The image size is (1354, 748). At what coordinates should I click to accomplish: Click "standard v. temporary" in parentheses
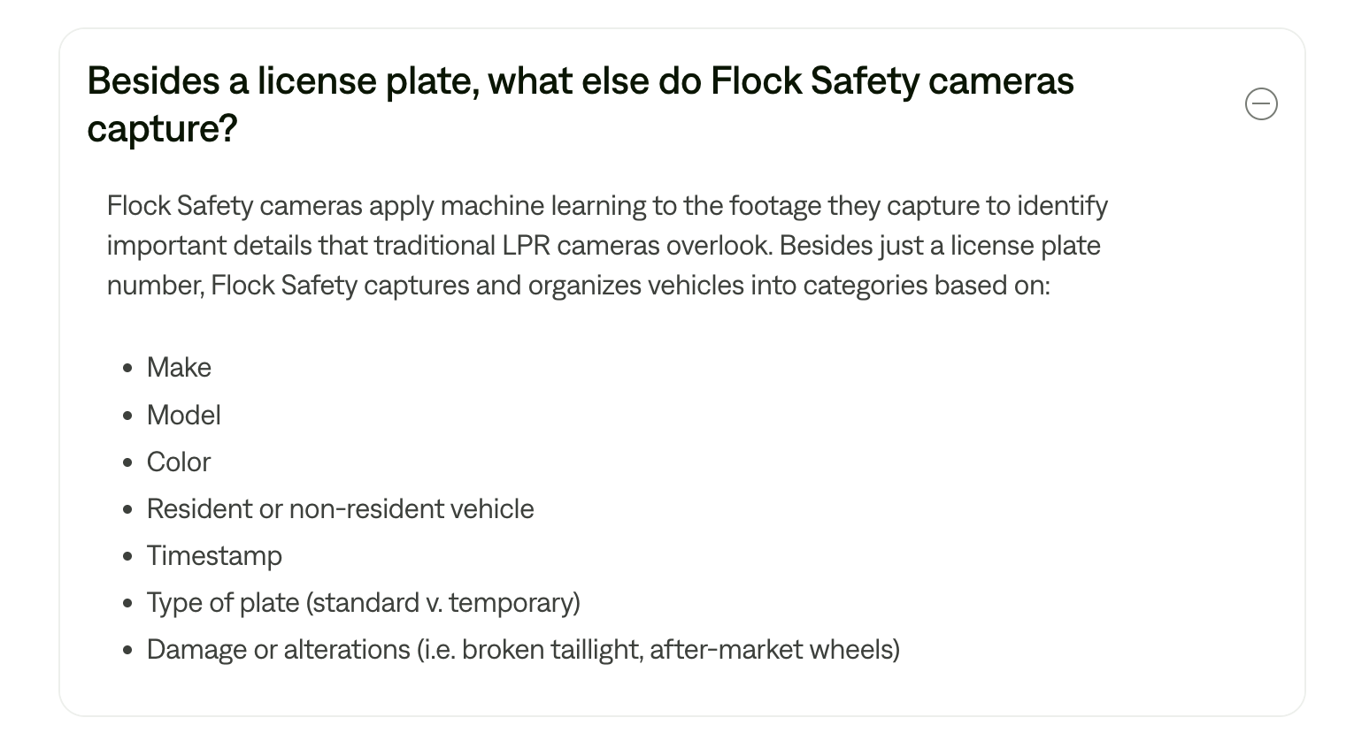445,603
